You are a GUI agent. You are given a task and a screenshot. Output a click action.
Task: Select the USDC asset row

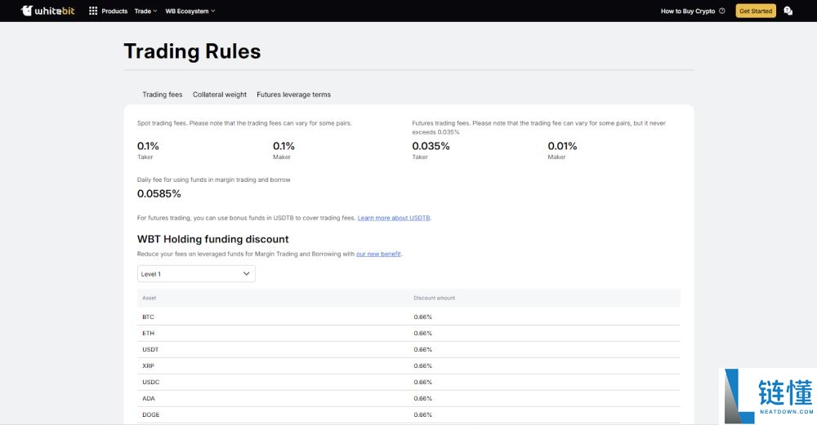pyautogui.click(x=408, y=382)
